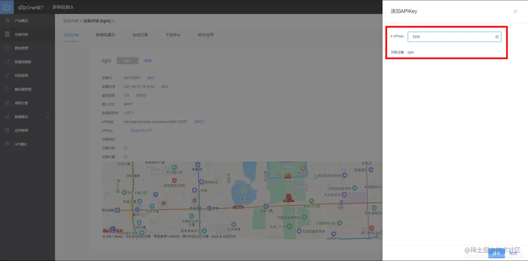Open 设备列表 in the sidebar
Viewport: 528px width, 261px height.
[21, 34]
